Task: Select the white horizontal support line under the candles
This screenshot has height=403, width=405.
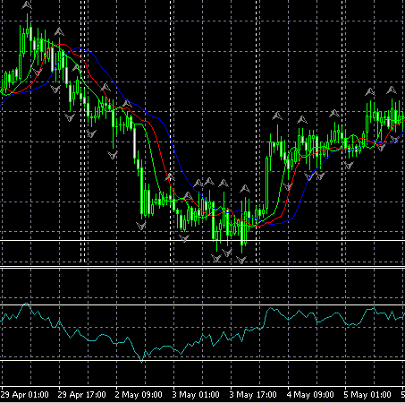Action: point(202,240)
